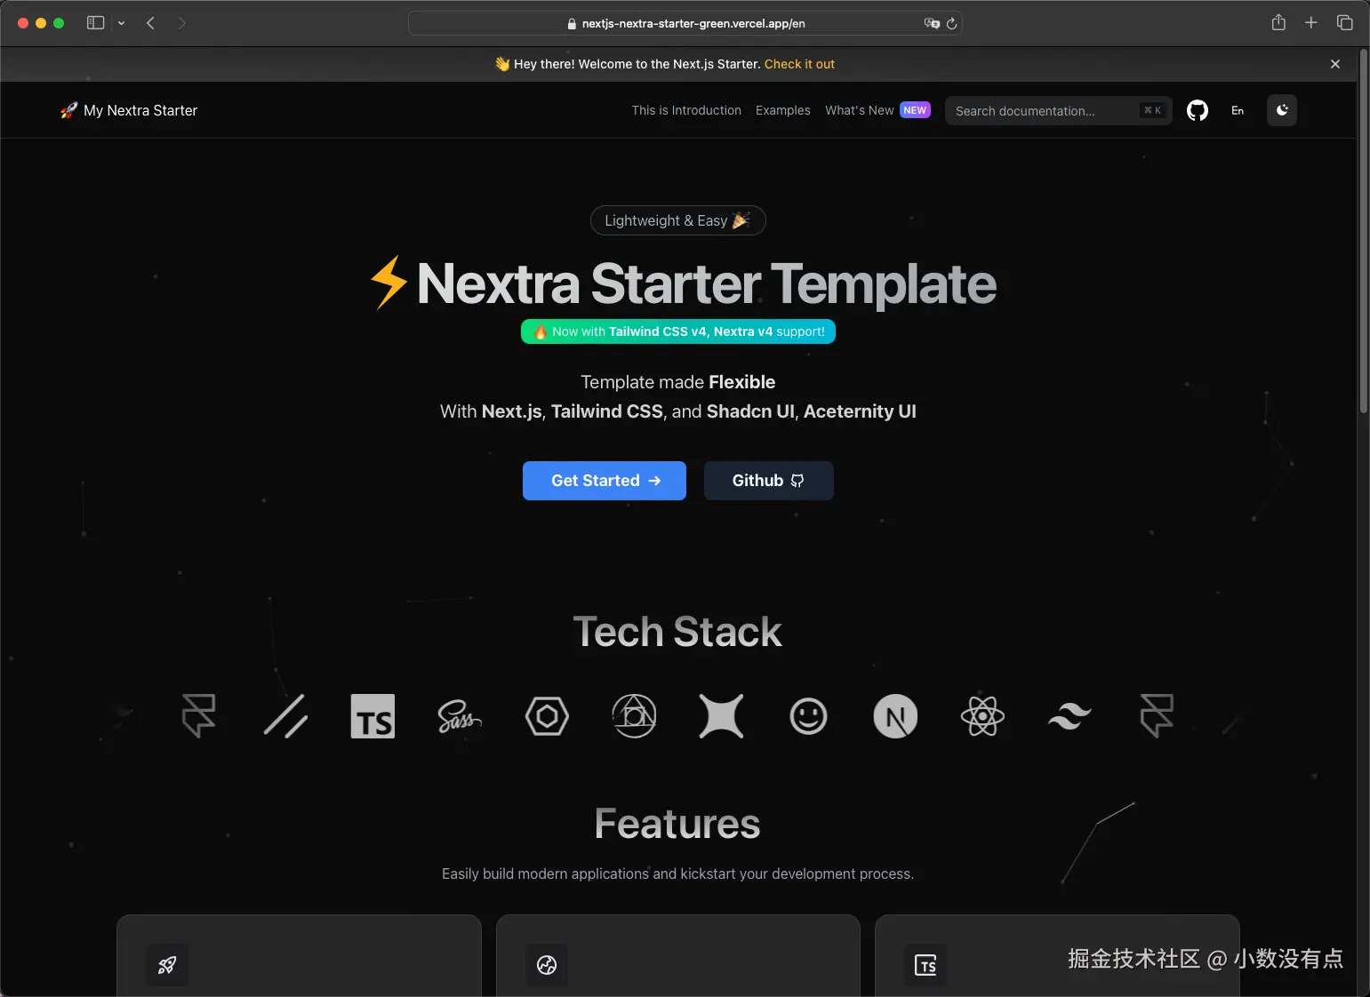
Task: Click the Framer logo beside the slash logo
Action: pos(199,716)
